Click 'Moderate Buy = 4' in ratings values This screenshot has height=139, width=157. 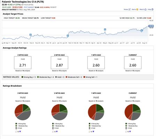45,77
